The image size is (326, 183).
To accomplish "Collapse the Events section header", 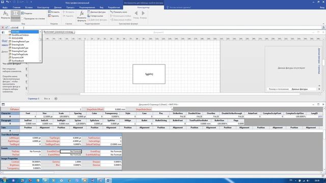I will point(61,148).
